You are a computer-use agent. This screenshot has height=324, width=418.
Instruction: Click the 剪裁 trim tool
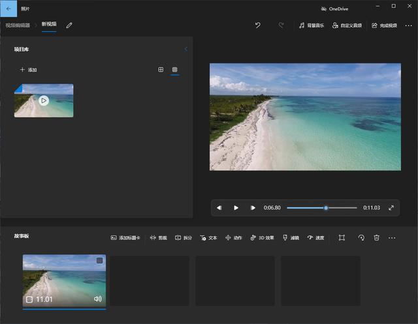(x=159, y=238)
